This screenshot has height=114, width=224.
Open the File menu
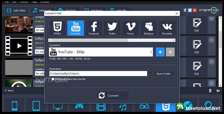click(x=6, y=2)
